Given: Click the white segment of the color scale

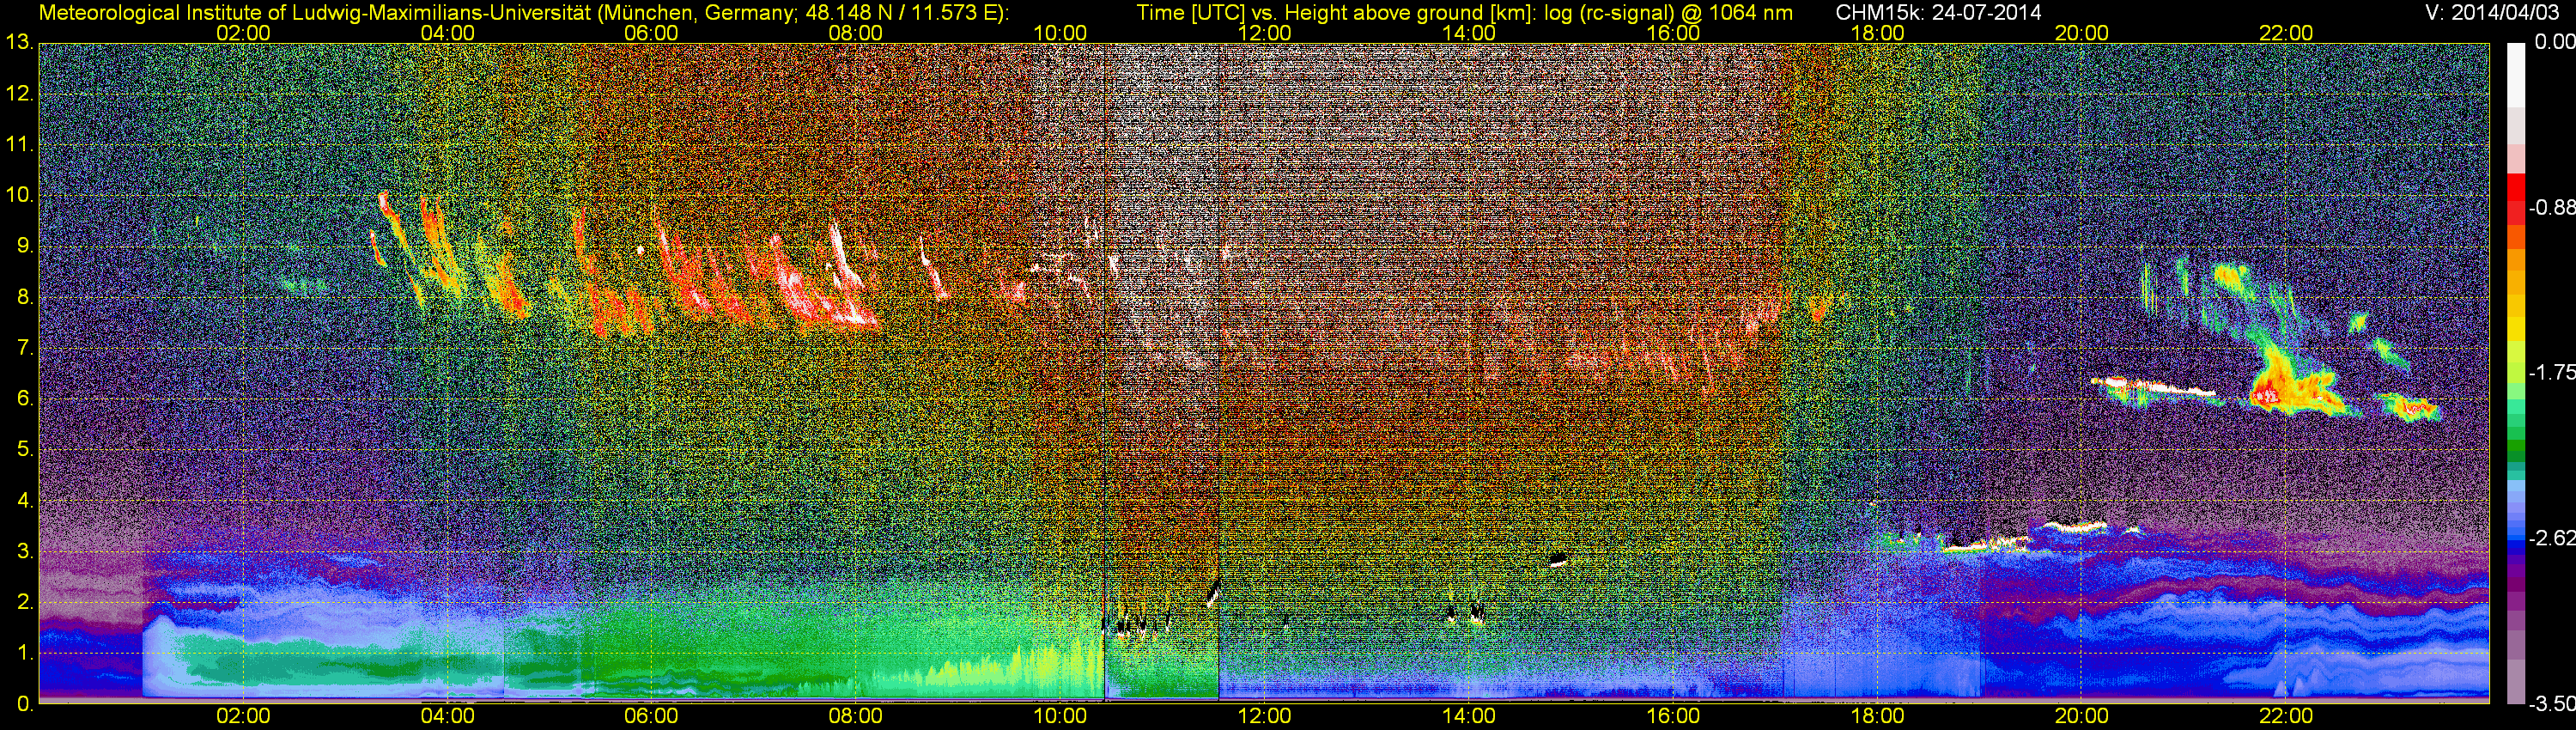Looking at the screenshot, I should (2515, 75).
